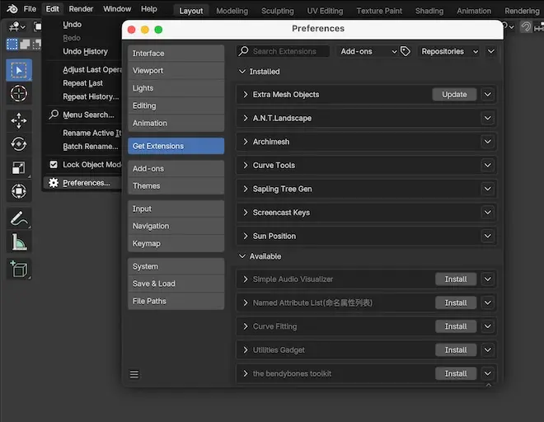
Task: Update the Extra Mesh Objects add-on
Action: coord(454,95)
